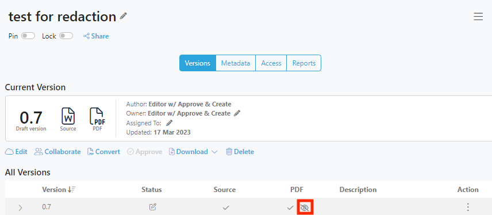
Task: Click the Updated date 17 Mar 2023
Action: click(x=172, y=132)
